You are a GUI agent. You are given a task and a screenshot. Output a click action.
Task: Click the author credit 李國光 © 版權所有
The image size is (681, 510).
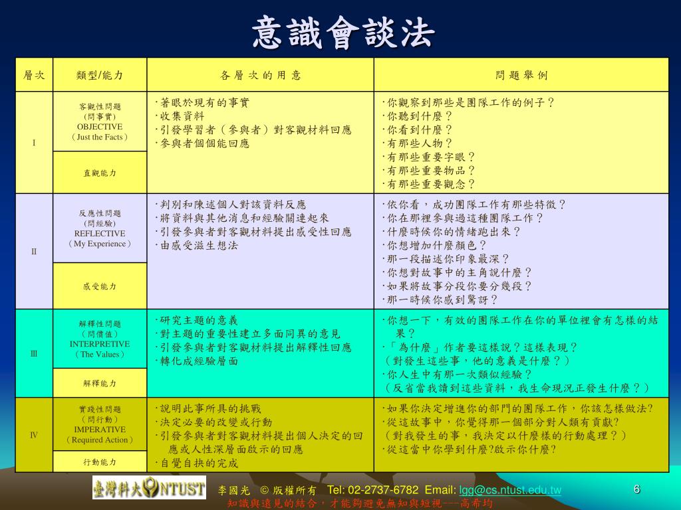click(x=267, y=491)
